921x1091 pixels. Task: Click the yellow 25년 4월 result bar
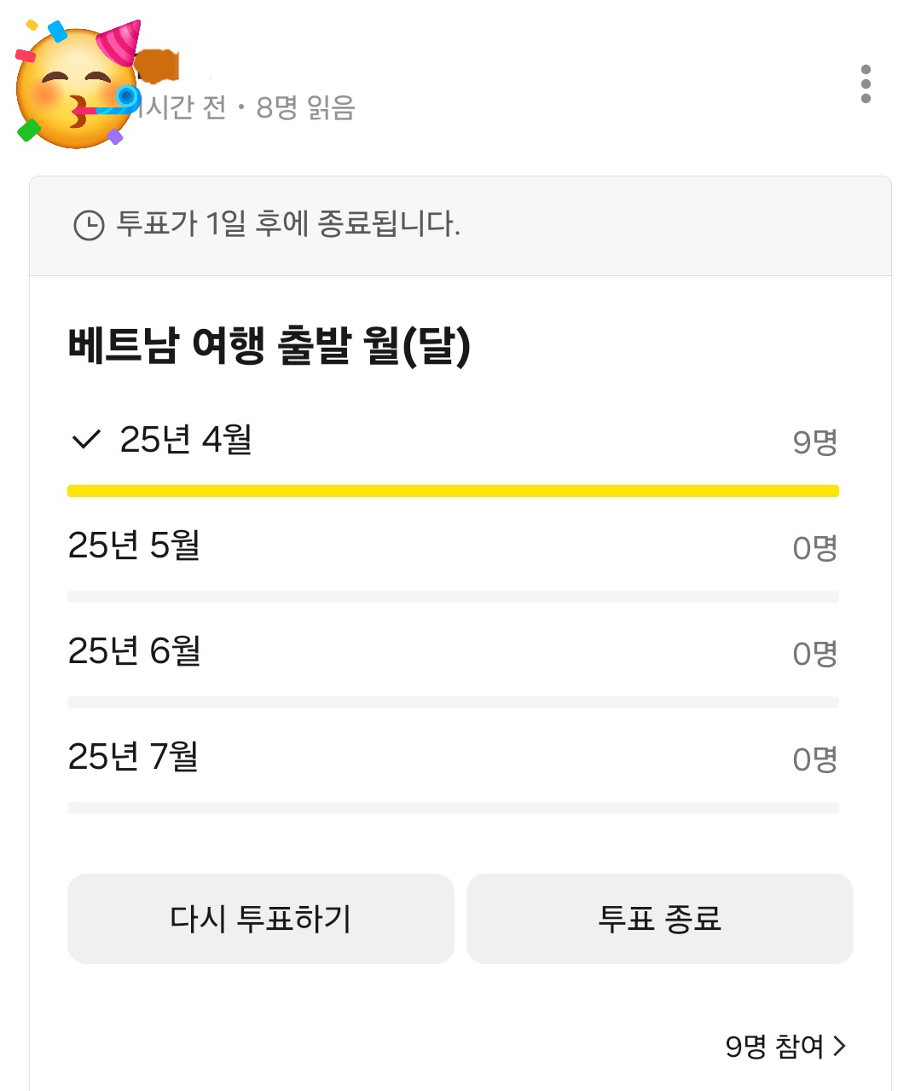tap(453, 491)
